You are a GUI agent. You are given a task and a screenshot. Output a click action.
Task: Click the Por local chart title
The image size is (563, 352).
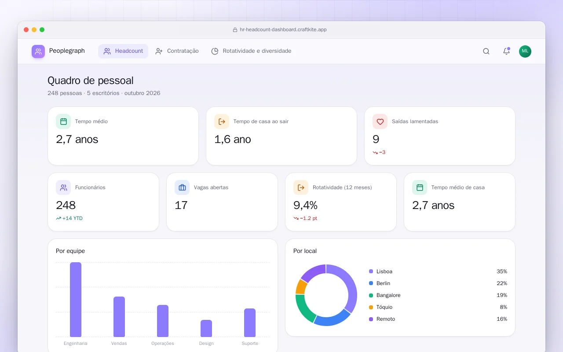pos(305,251)
